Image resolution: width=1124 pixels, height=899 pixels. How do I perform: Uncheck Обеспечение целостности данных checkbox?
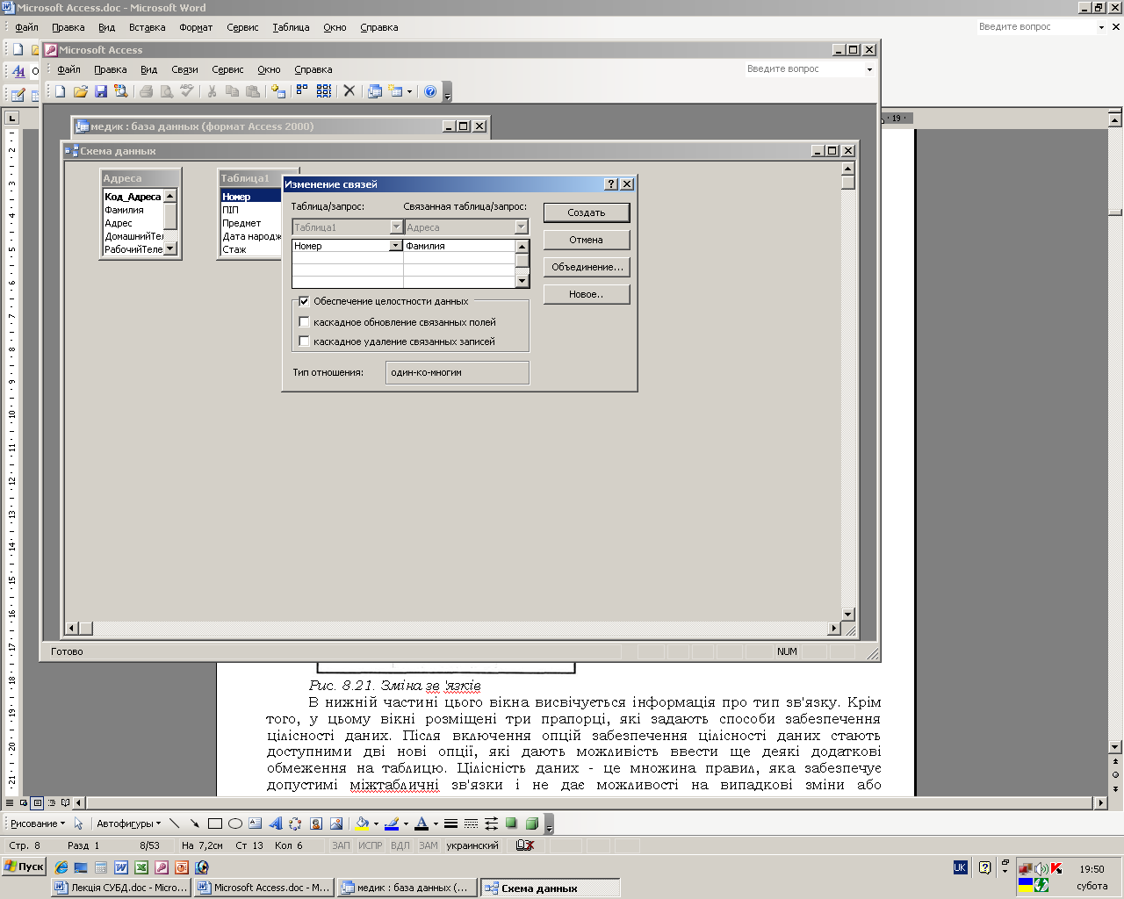click(x=305, y=301)
